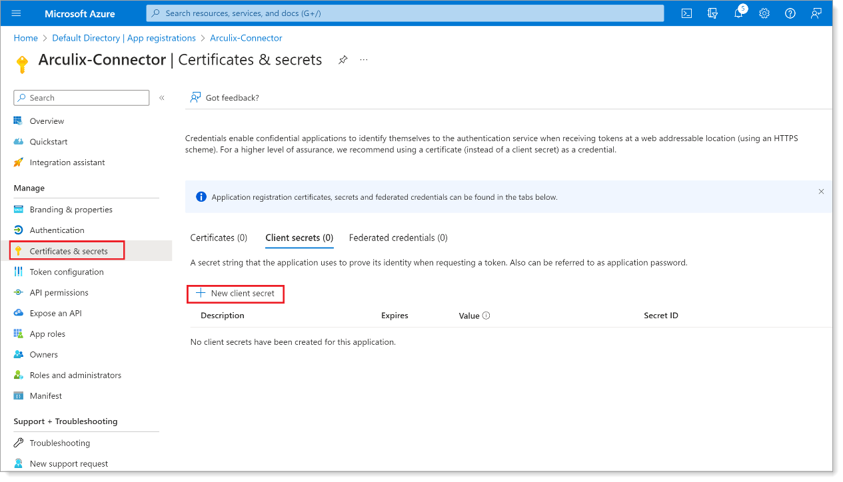The width and height of the screenshot is (843, 482).
Task: Click the API permissions icon
Action: (19, 292)
